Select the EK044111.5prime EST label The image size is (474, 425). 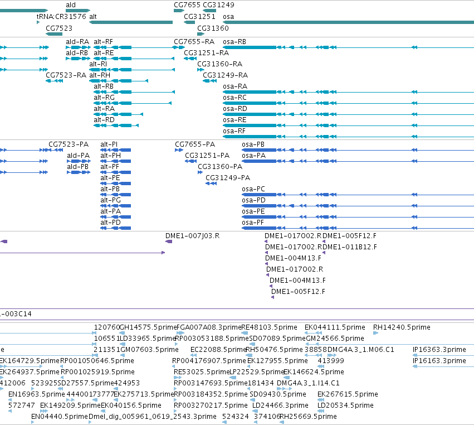pyautogui.click(x=335, y=327)
